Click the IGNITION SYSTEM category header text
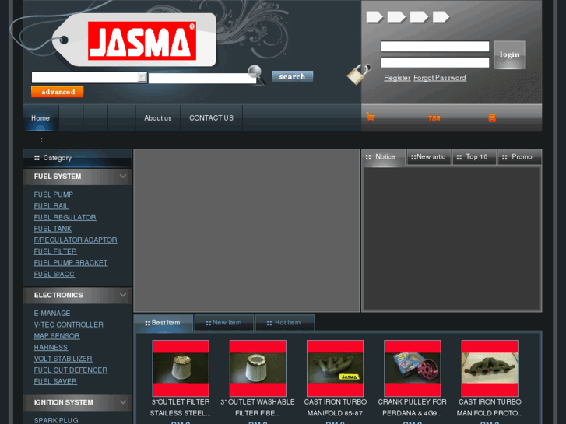Screen dimensions: 566x424 coord(64,402)
